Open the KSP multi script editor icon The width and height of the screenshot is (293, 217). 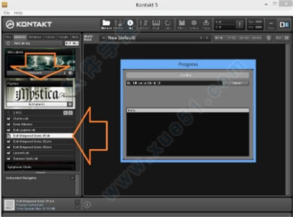(x=269, y=38)
